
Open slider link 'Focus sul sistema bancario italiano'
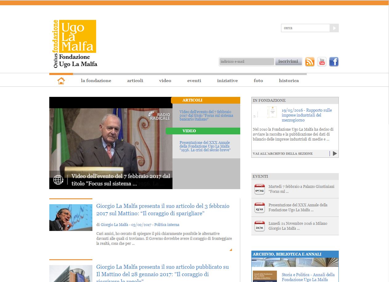coord(206,115)
